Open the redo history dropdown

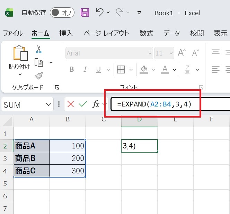128,12
